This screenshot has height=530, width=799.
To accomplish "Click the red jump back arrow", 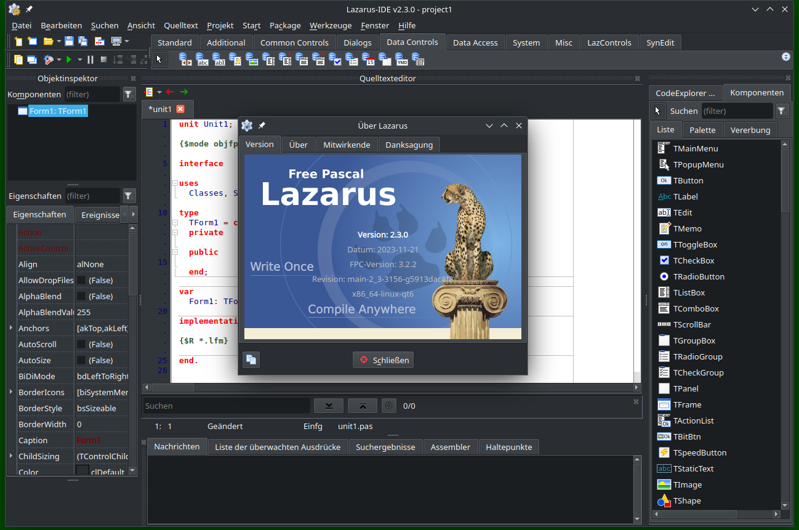I will click(x=170, y=92).
